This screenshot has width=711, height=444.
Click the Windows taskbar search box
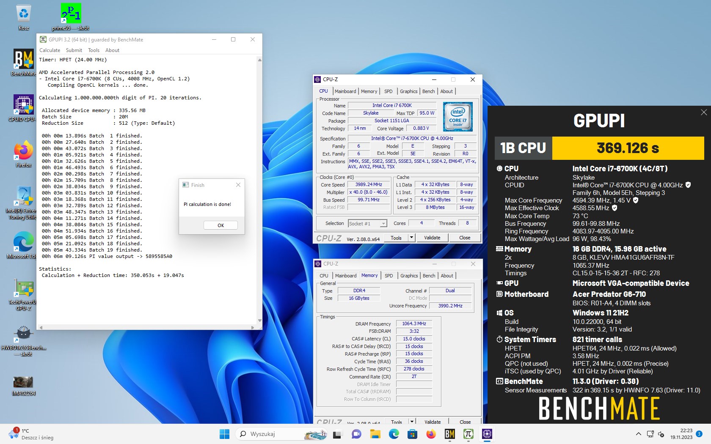[x=282, y=434]
